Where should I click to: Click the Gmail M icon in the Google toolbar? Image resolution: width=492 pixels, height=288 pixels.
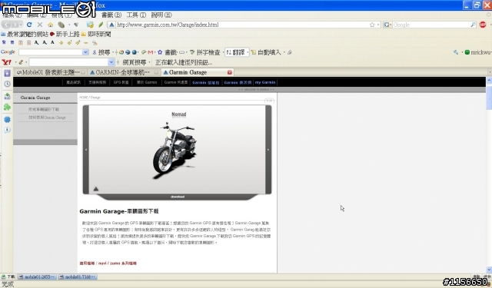151,52
